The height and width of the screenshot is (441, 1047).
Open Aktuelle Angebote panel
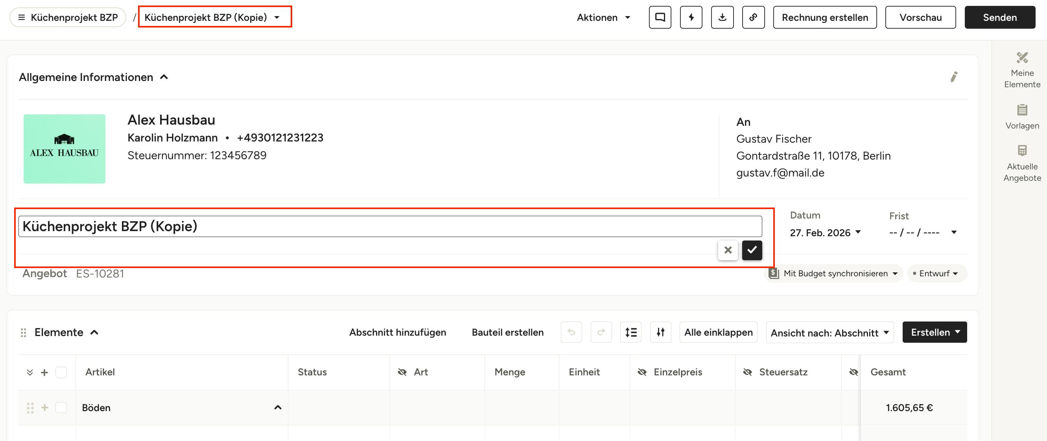1022,164
